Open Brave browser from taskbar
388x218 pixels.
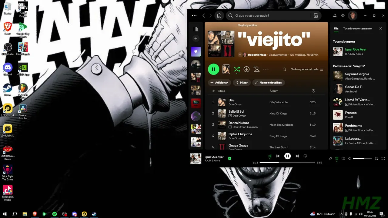[x=35, y=214]
